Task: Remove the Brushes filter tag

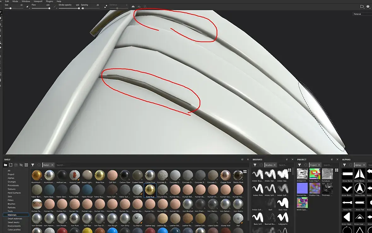Action: pos(275,165)
